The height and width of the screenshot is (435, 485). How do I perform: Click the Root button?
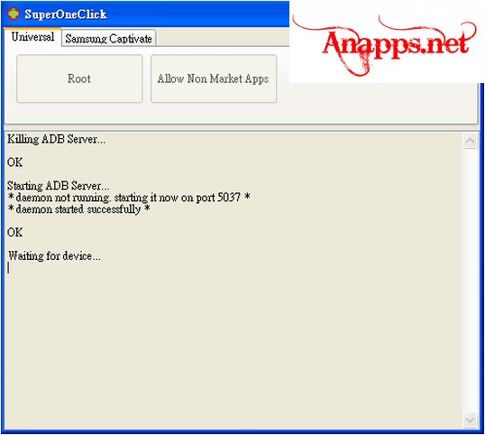tap(79, 79)
